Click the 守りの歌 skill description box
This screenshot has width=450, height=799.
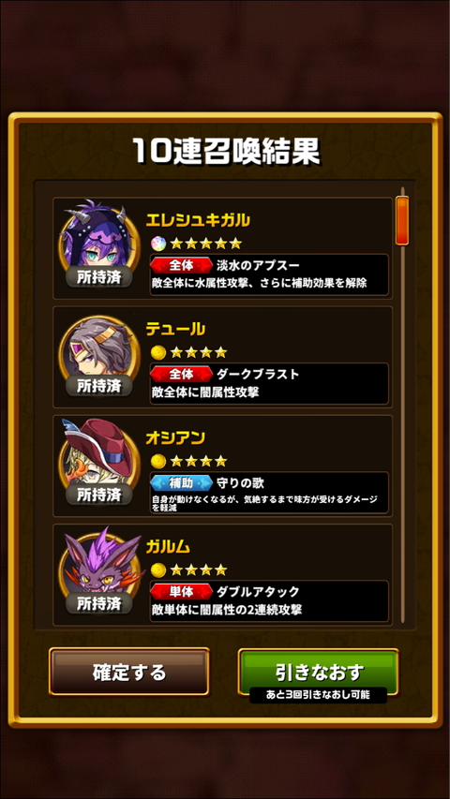coord(269,493)
